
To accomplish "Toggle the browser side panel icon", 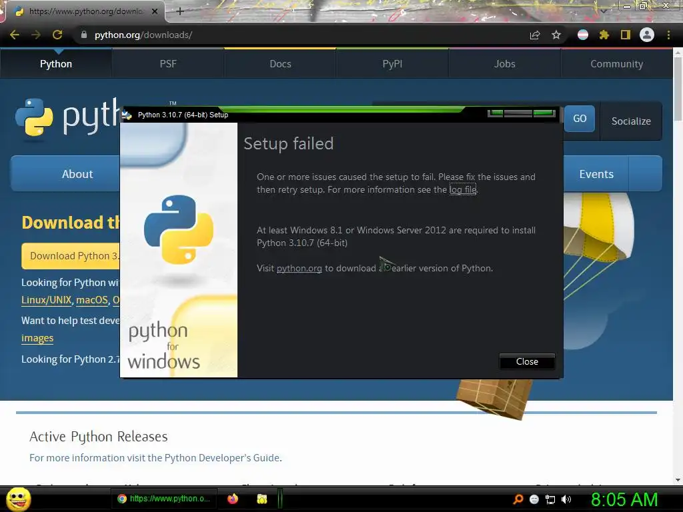I will tap(626, 35).
